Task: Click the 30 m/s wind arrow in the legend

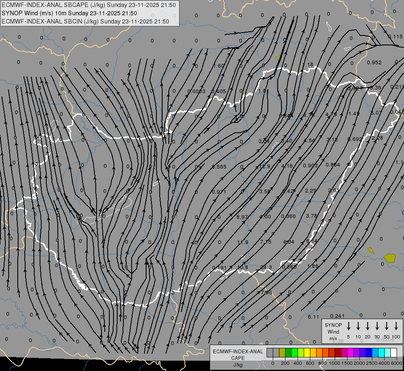Action: coord(377,326)
